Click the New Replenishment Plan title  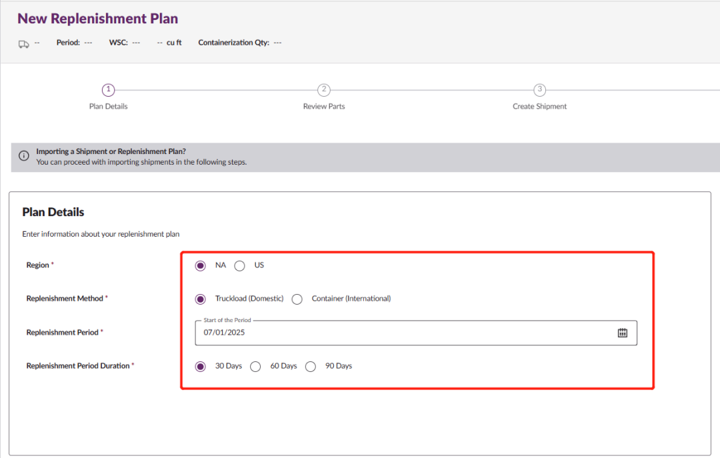tap(98, 19)
